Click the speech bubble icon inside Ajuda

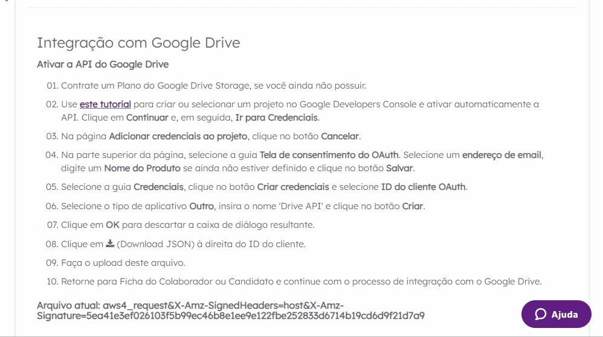pyautogui.click(x=540, y=314)
